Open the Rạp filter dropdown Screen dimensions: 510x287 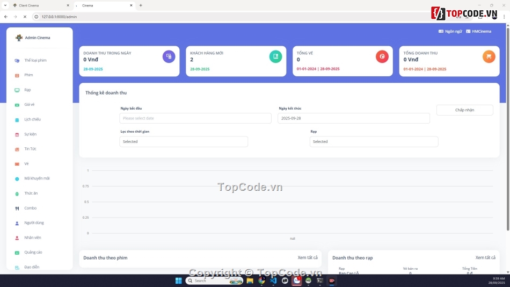click(x=374, y=142)
